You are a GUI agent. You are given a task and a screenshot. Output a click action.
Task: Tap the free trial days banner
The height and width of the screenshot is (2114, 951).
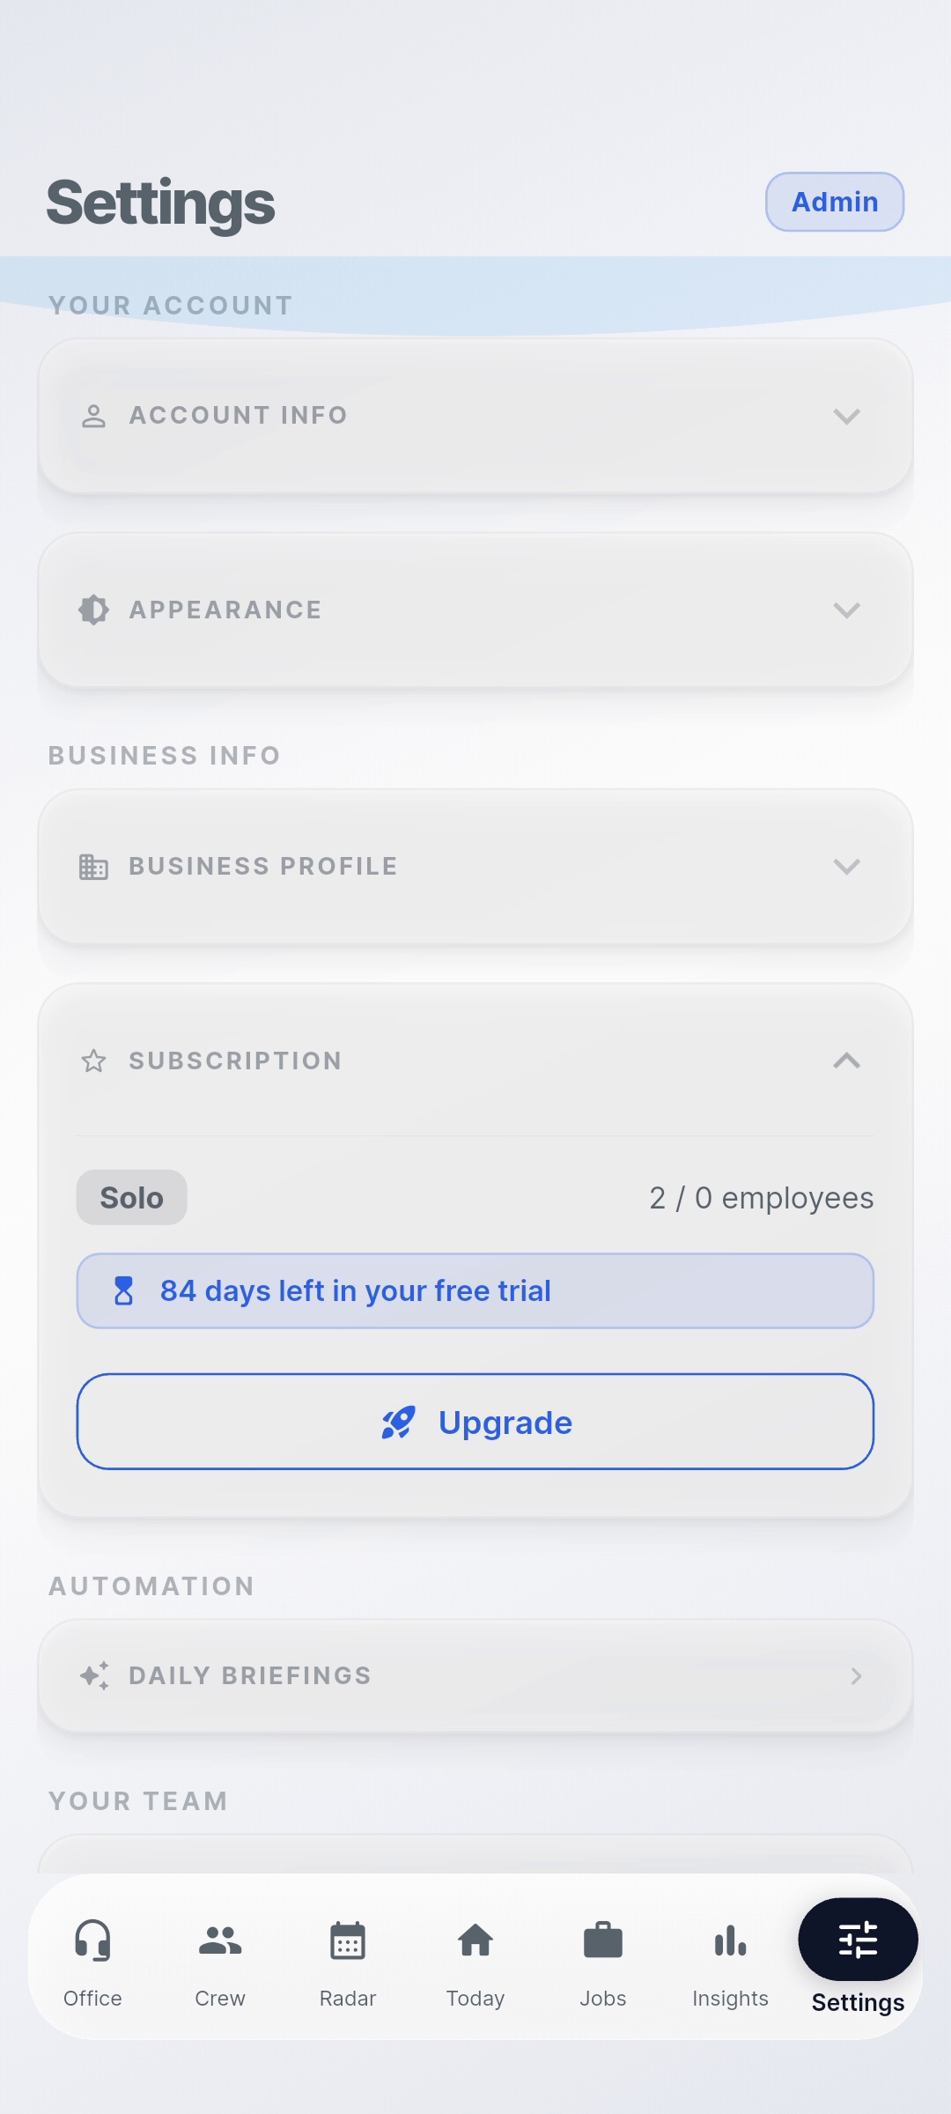point(475,1290)
